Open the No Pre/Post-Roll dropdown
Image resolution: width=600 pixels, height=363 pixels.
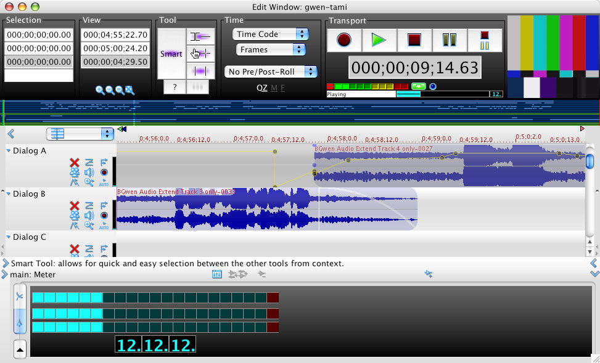tap(271, 71)
